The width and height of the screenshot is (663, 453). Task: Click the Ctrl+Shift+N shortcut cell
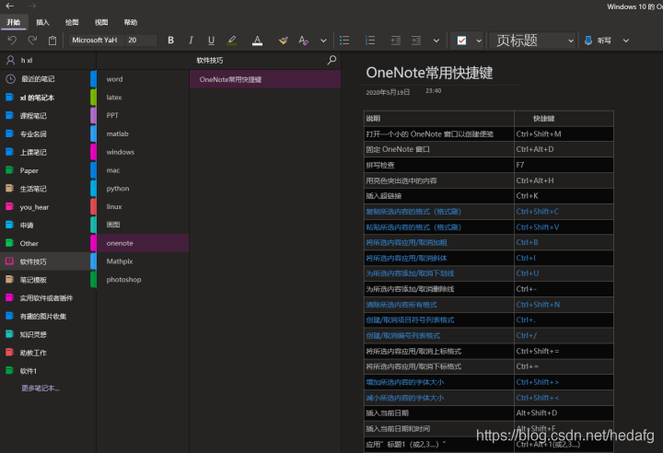564,305
